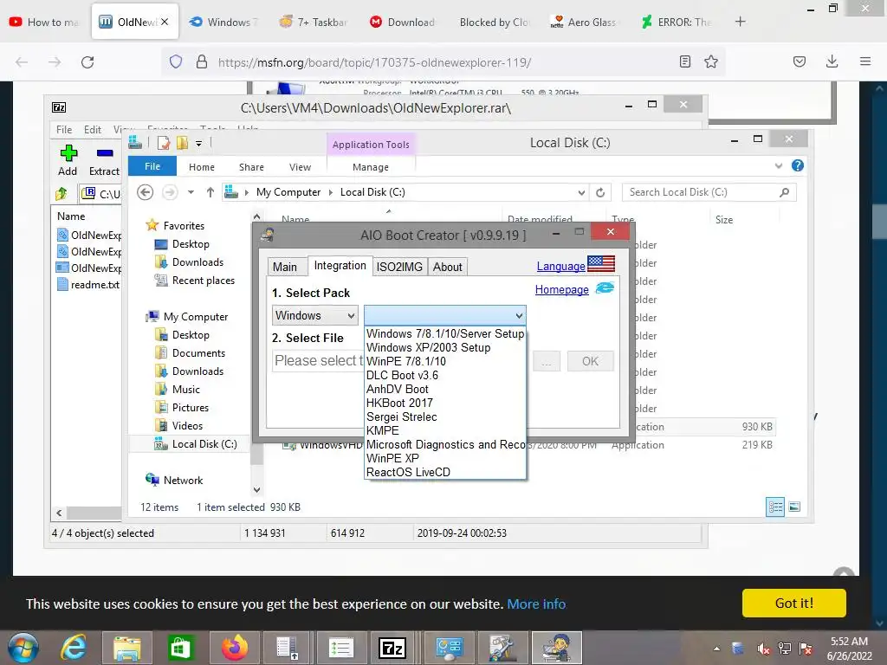
Task: Click the US flag language icon
Action: [601, 264]
